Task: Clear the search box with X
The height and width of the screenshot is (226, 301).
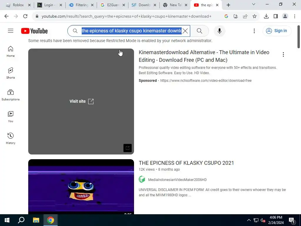Action: click(x=185, y=31)
